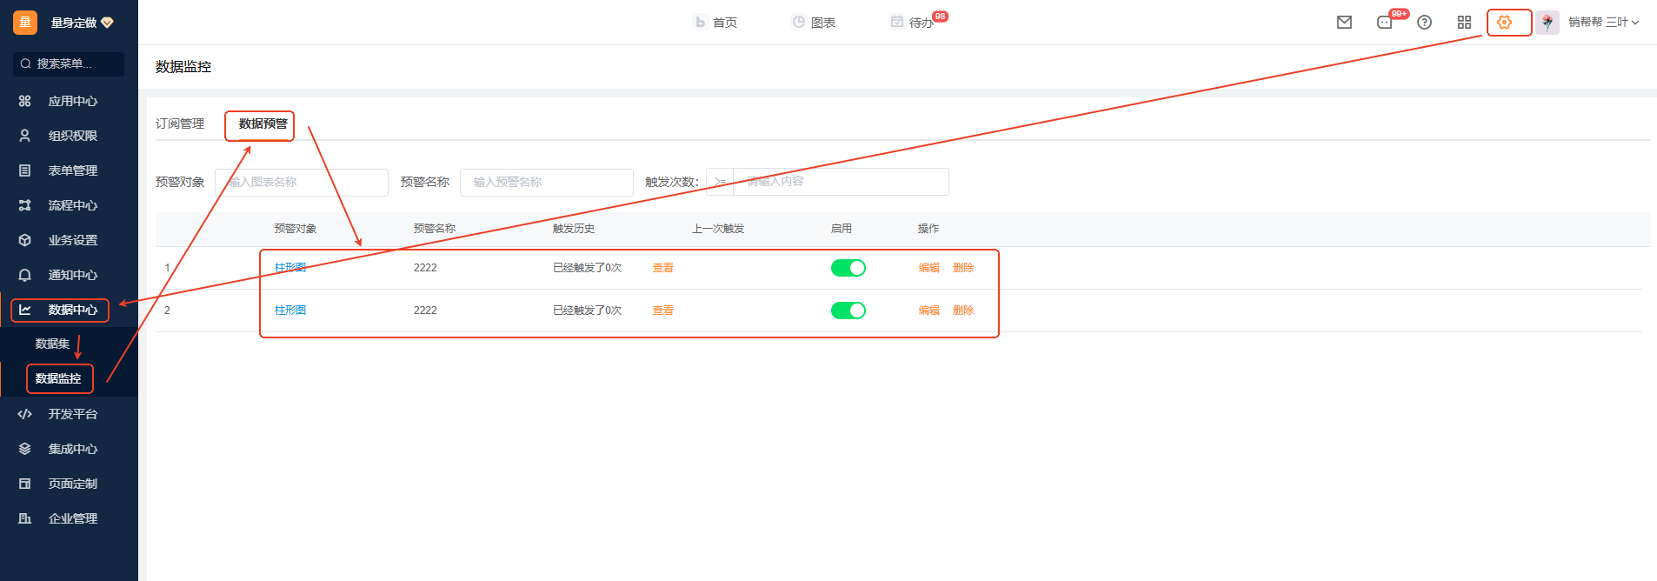Click the orange settings gear icon
This screenshot has height=581, width=1657.
pos(1504,23)
